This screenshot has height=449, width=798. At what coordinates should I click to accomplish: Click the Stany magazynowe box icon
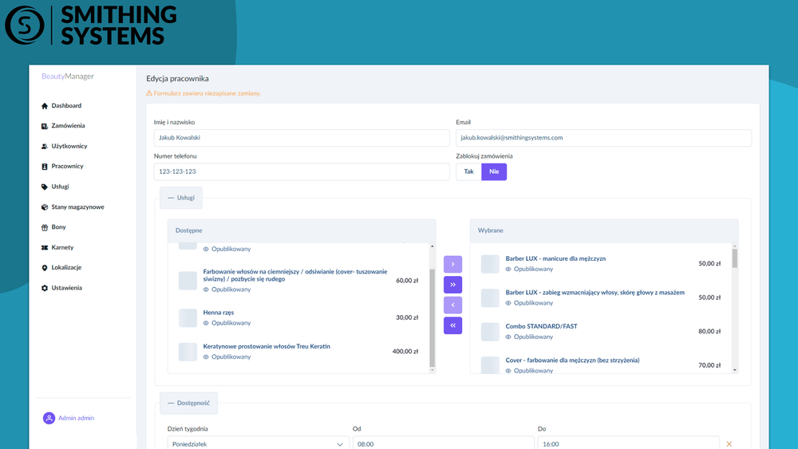click(x=44, y=207)
